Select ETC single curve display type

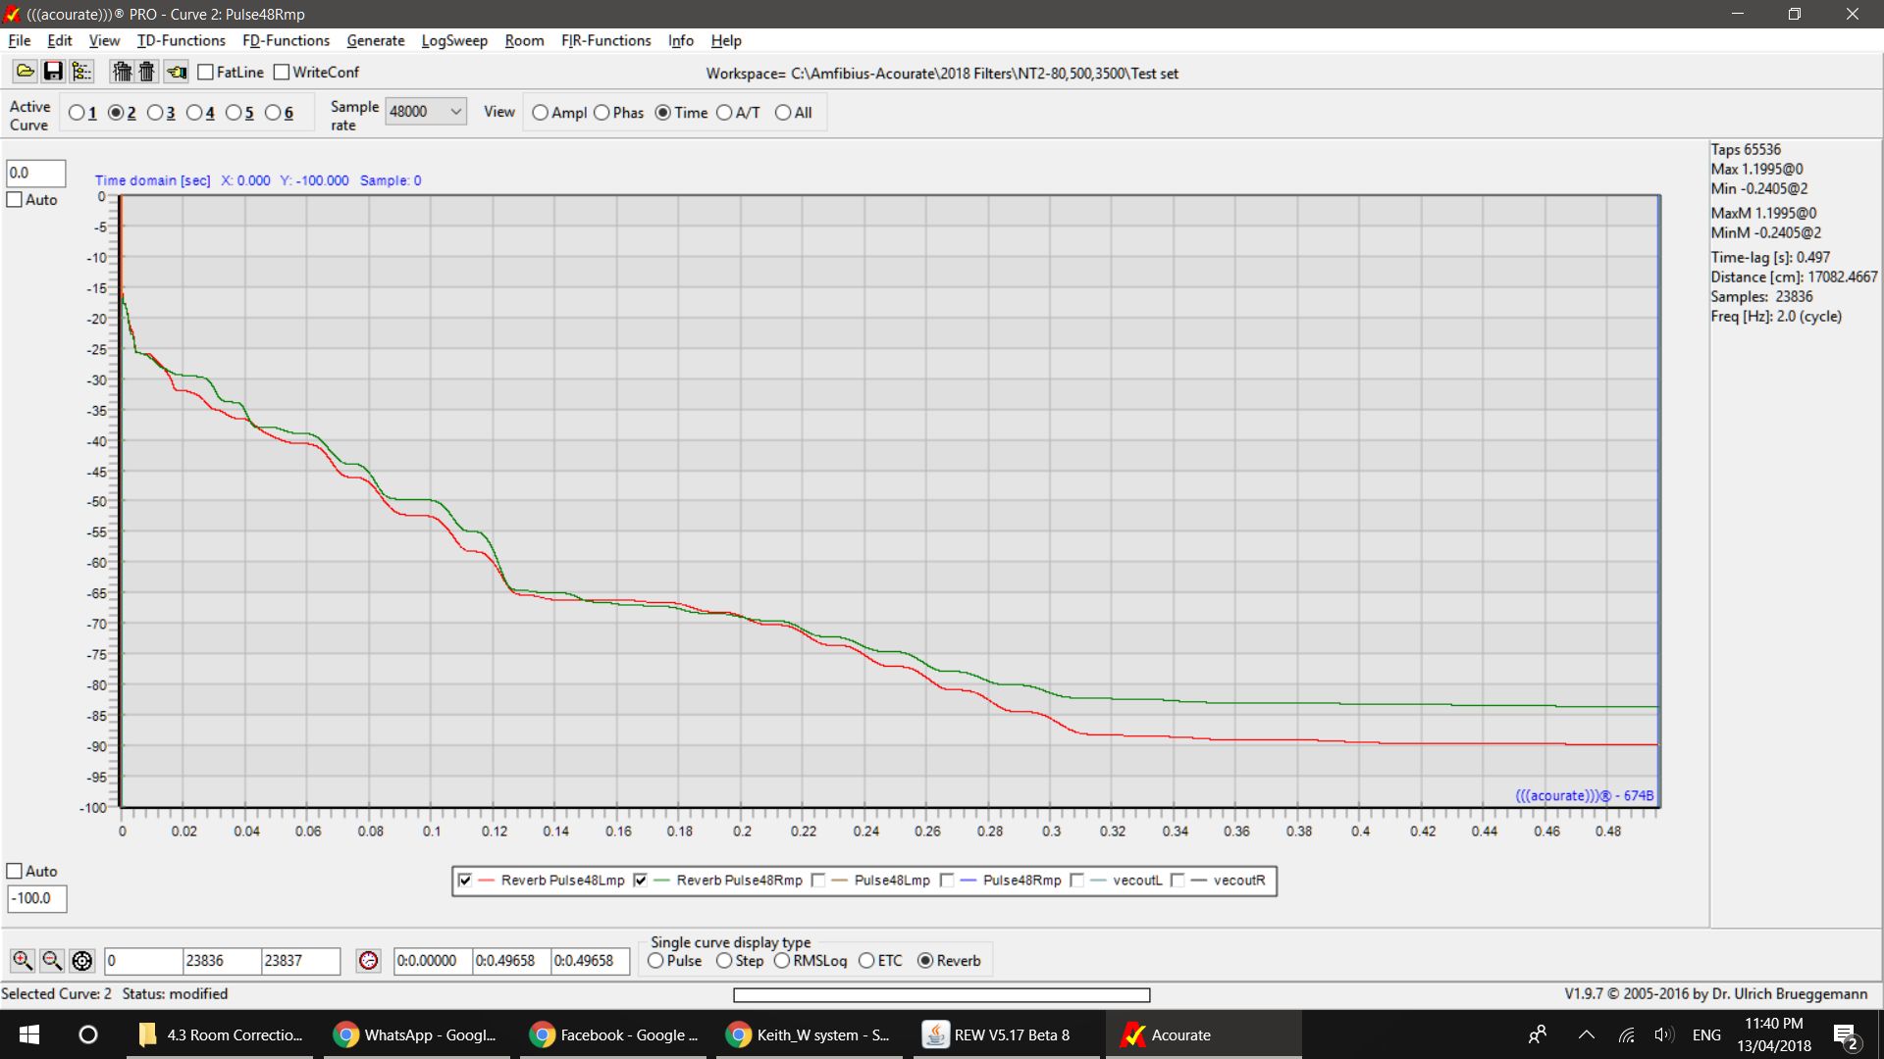click(x=866, y=961)
